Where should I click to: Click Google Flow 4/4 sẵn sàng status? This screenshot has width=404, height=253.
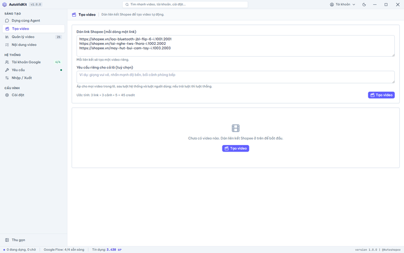pos(64,250)
